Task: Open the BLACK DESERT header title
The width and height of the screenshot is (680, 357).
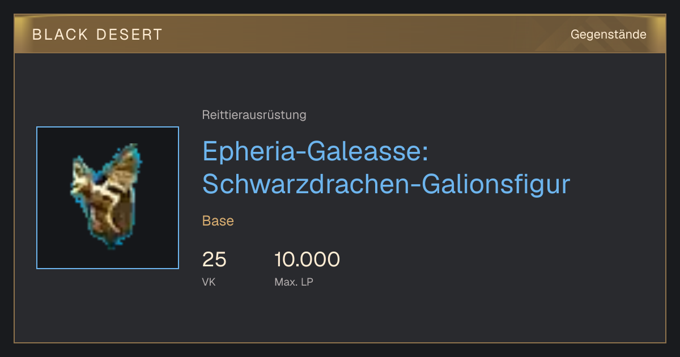Action: point(97,35)
